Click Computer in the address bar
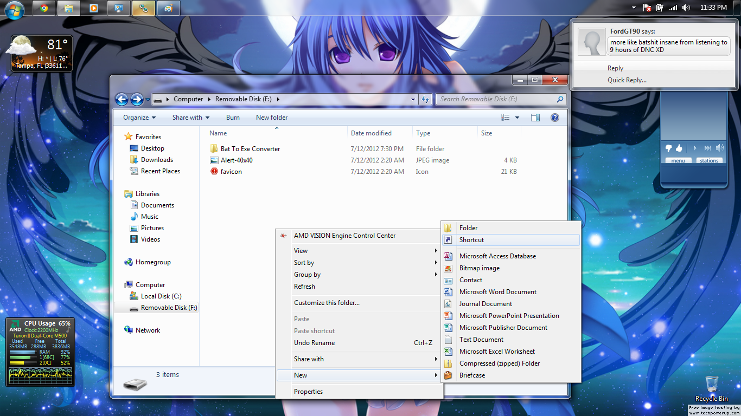 (188, 99)
